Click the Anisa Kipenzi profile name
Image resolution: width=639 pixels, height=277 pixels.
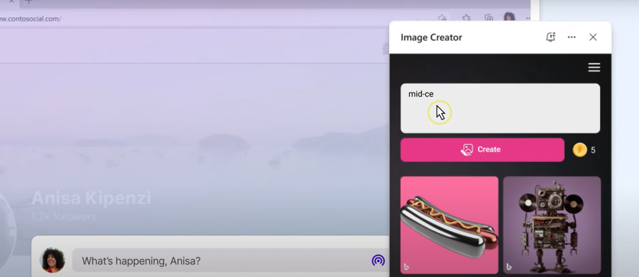click(91, 198)
